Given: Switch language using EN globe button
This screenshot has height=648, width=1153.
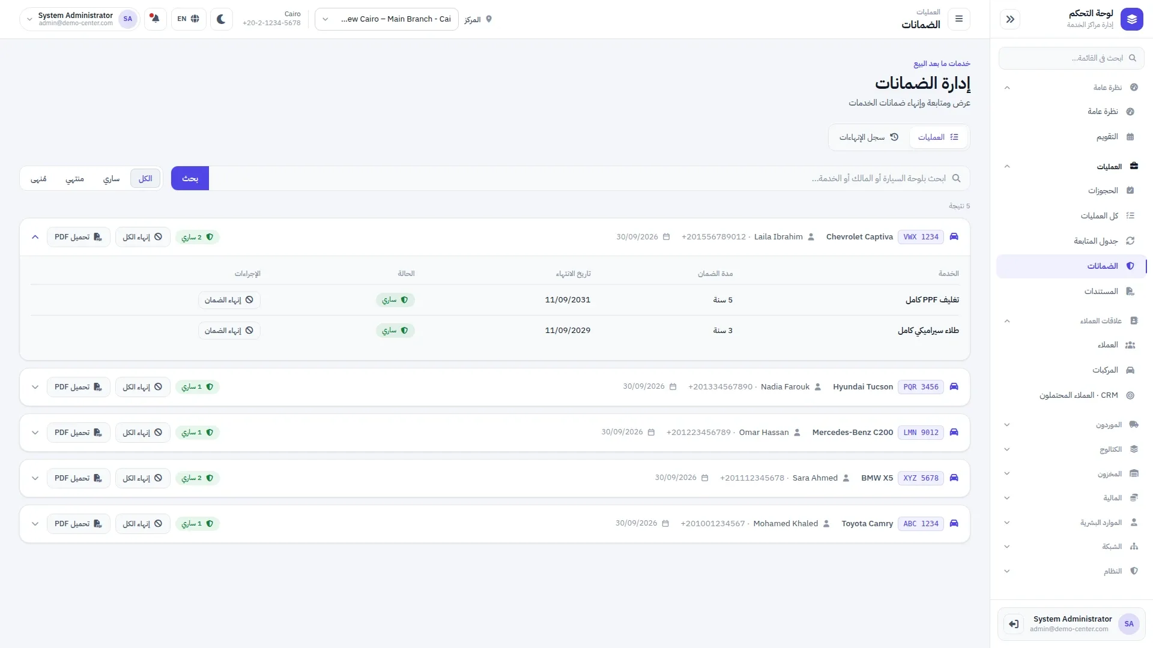Looking at the screenshot, I should point(189,19).
